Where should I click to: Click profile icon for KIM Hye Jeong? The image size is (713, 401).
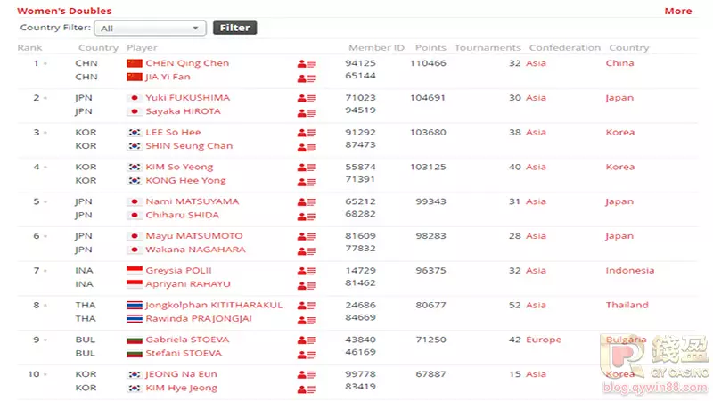tap(306, 389)
